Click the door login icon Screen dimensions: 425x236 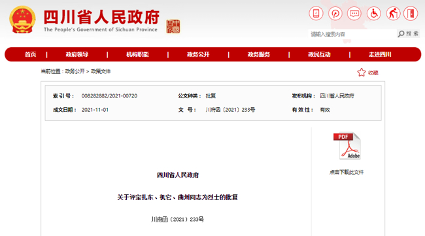[411, 13]
